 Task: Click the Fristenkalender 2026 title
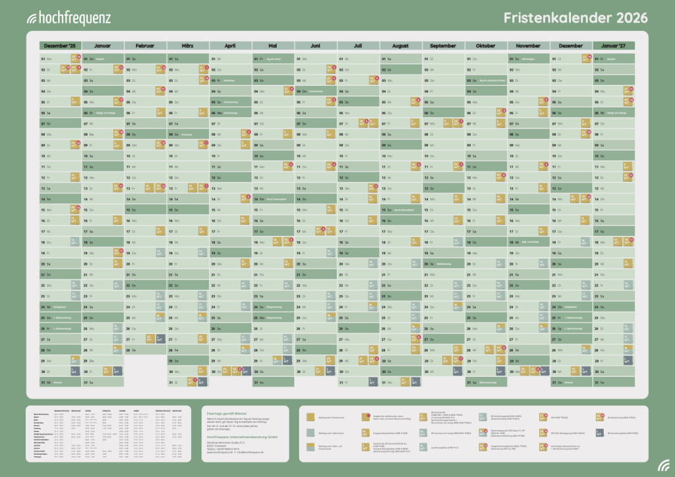575,17
